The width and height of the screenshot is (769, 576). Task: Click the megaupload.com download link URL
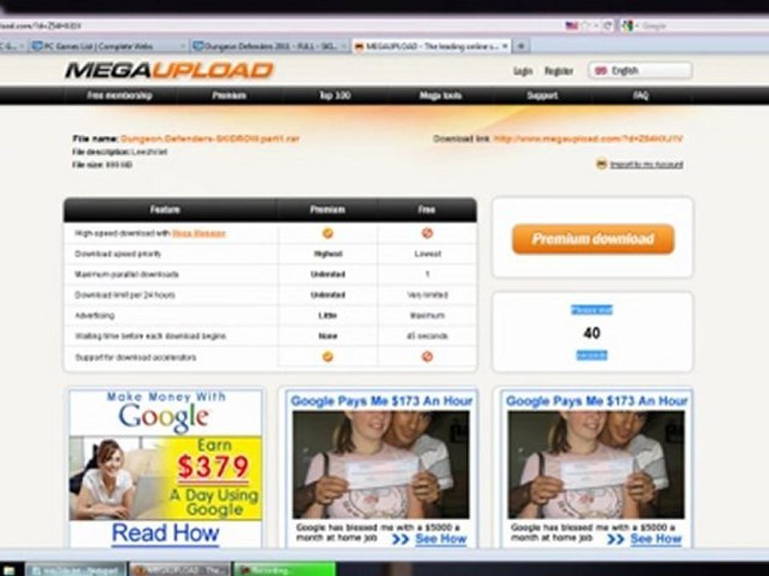588,138
